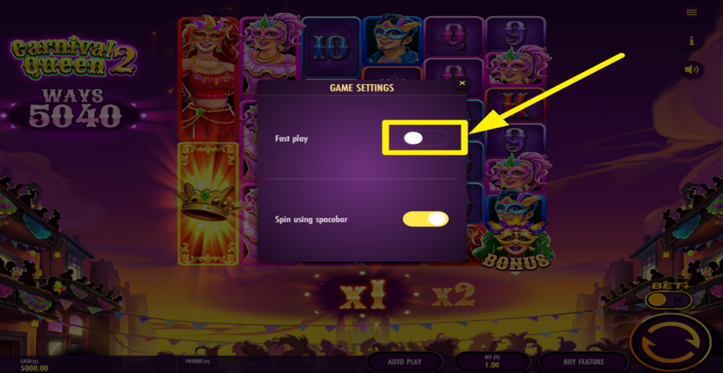Disable Spin using spacebar toggle

426,219
